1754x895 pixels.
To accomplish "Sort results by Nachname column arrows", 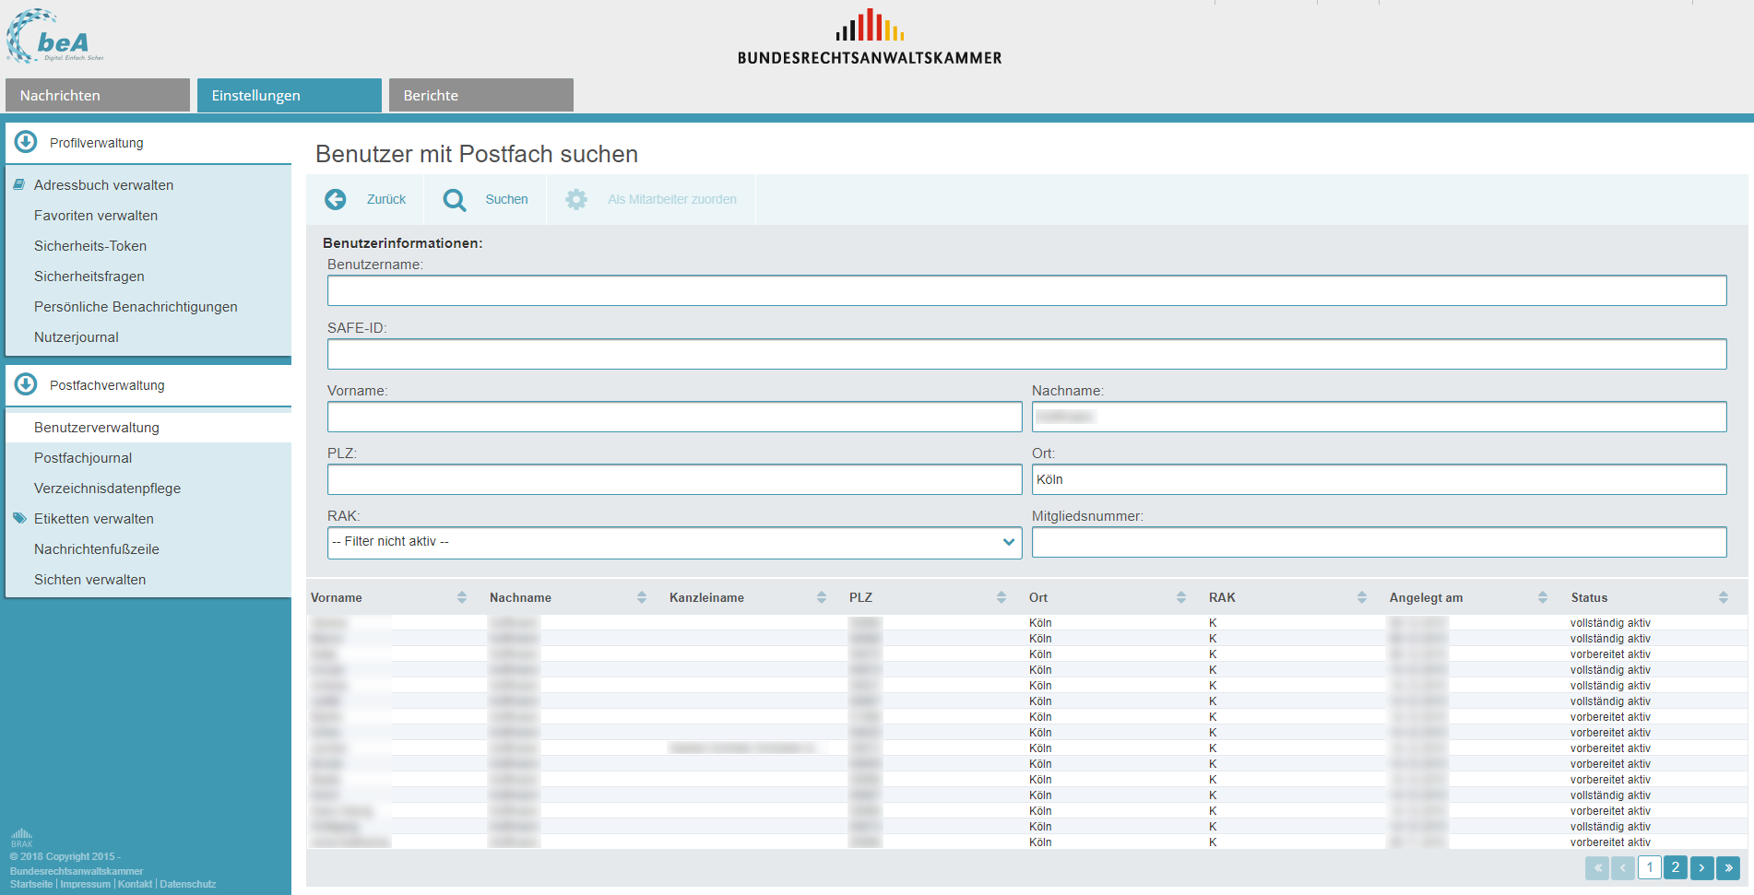I will [642, 597].
